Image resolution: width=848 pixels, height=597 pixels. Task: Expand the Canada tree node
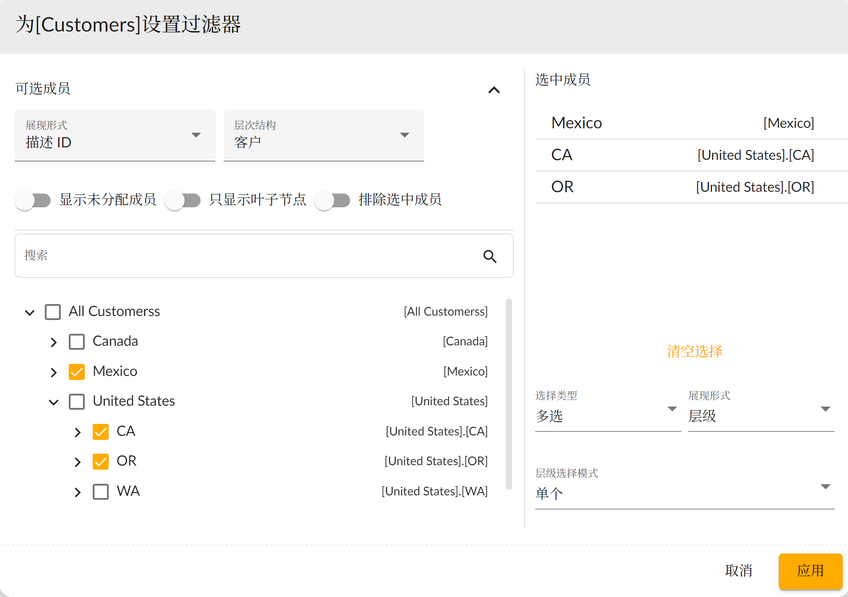54,342
